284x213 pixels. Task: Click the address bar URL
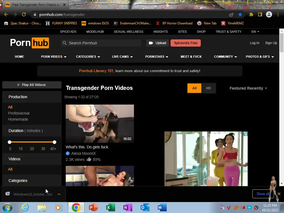coord(62,14)
